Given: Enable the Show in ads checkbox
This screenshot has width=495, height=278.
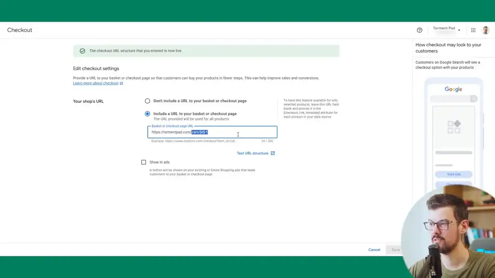Looking at the screenshot, I should click(143, 162).
